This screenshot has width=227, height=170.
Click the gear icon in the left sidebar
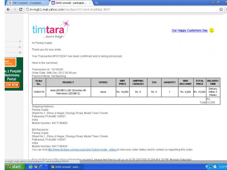pos(20,52)
